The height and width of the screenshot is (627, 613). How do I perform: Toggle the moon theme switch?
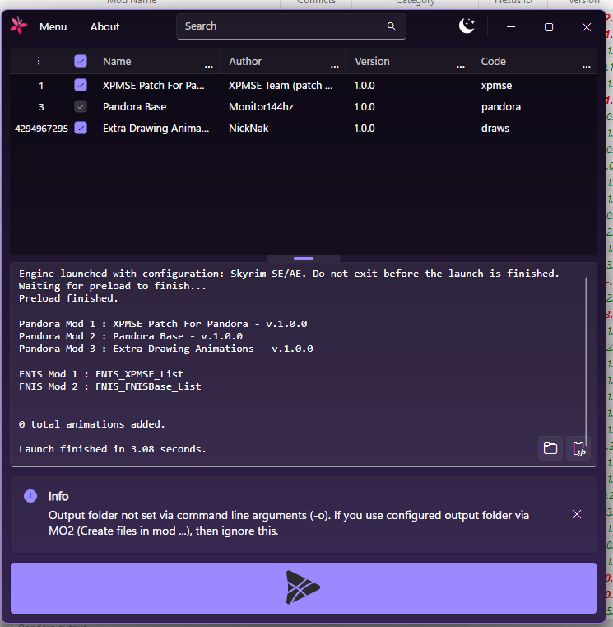pyautogui.click(x=467, y=26)
